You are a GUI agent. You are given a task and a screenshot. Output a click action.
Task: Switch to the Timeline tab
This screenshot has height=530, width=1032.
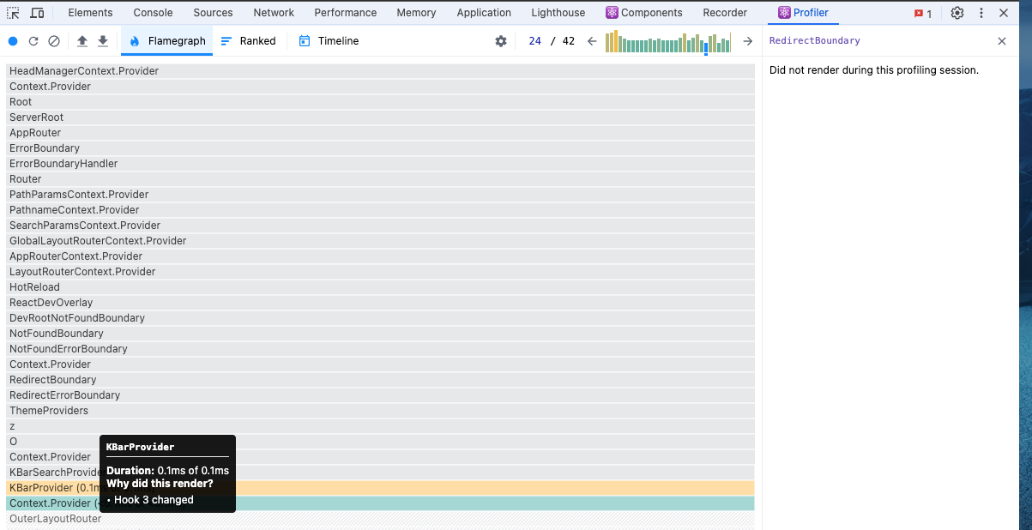[329, 41]
